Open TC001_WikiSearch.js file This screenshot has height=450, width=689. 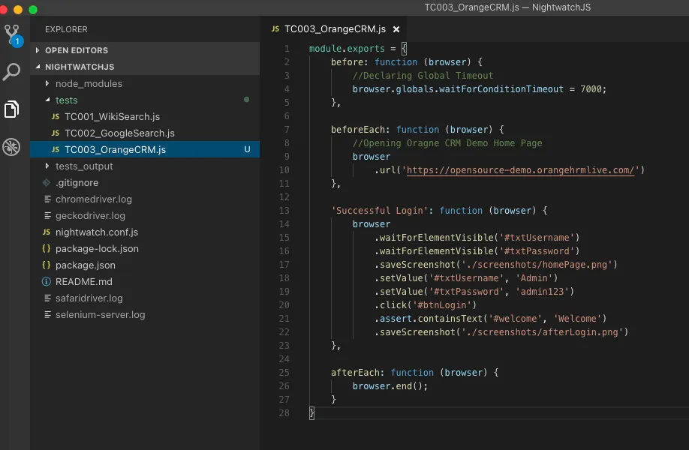(145, 117)
